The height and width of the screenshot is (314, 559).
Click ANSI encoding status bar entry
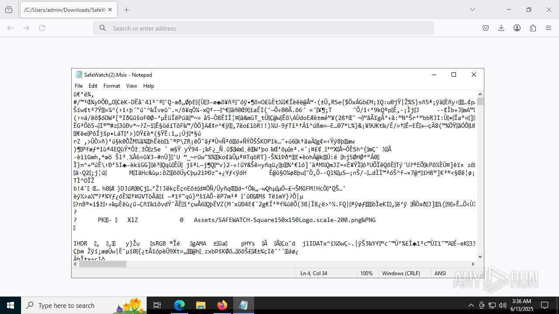point(440,273)
